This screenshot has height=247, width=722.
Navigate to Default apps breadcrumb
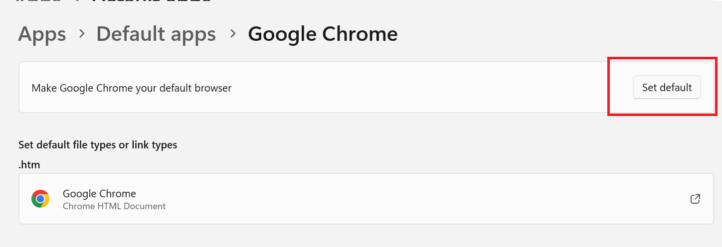[156, 34]
